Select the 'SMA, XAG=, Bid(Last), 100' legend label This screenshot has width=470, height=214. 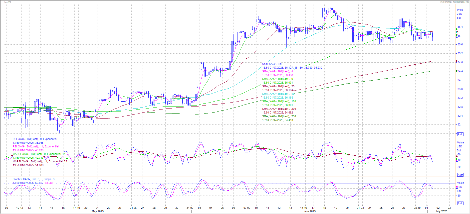click(x=279, y=101)
